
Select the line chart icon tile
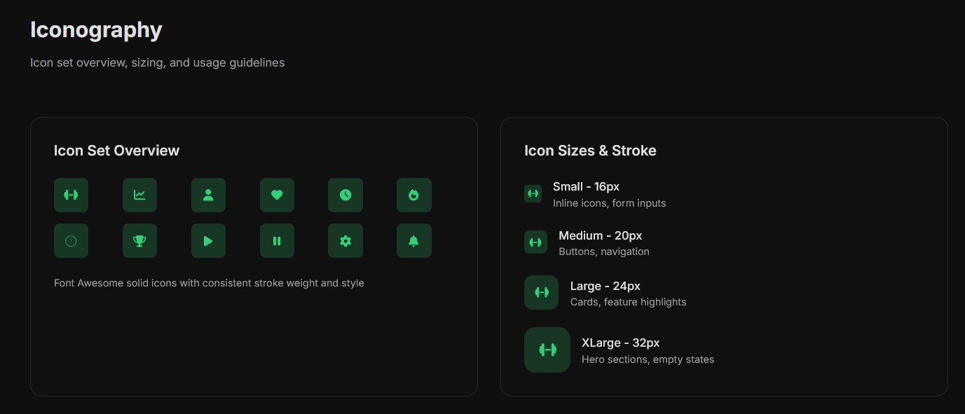point(139,195)
